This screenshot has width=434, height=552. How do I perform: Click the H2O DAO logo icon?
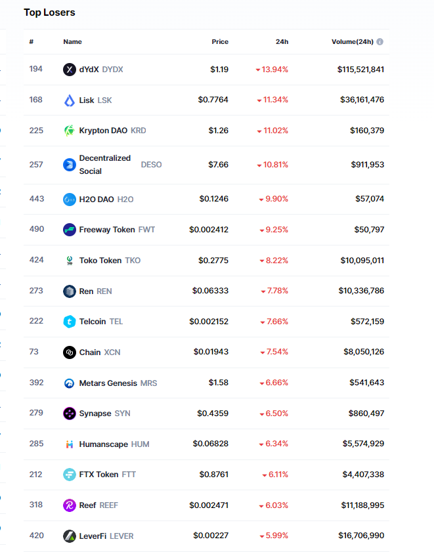click(x=70, y=199)
